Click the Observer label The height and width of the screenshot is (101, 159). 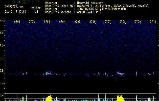(51, 3)
